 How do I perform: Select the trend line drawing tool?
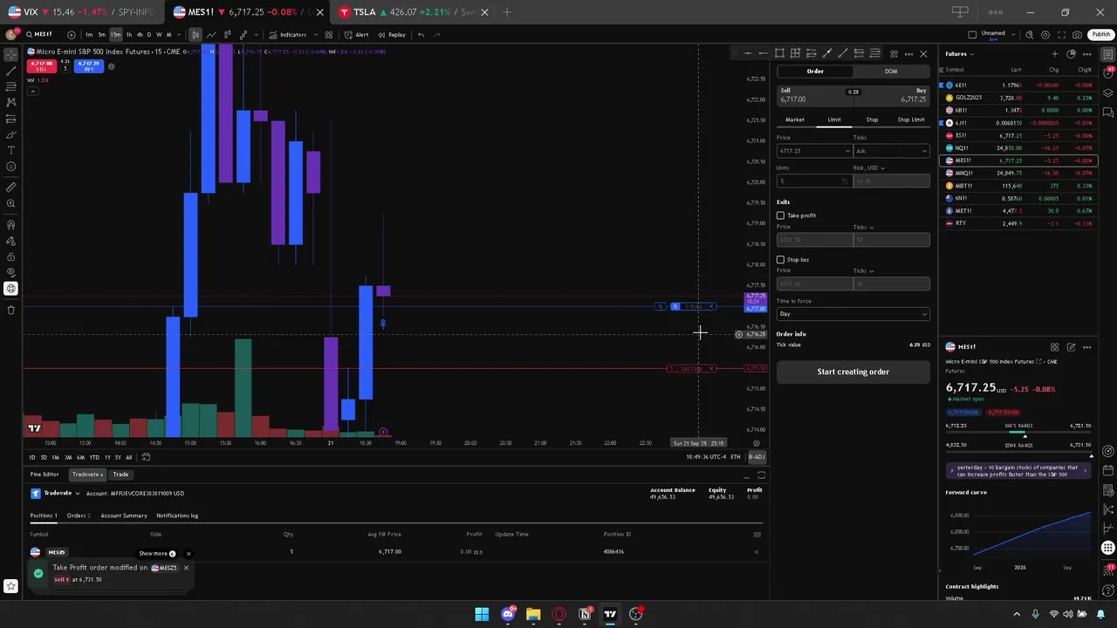coord(10,71)
